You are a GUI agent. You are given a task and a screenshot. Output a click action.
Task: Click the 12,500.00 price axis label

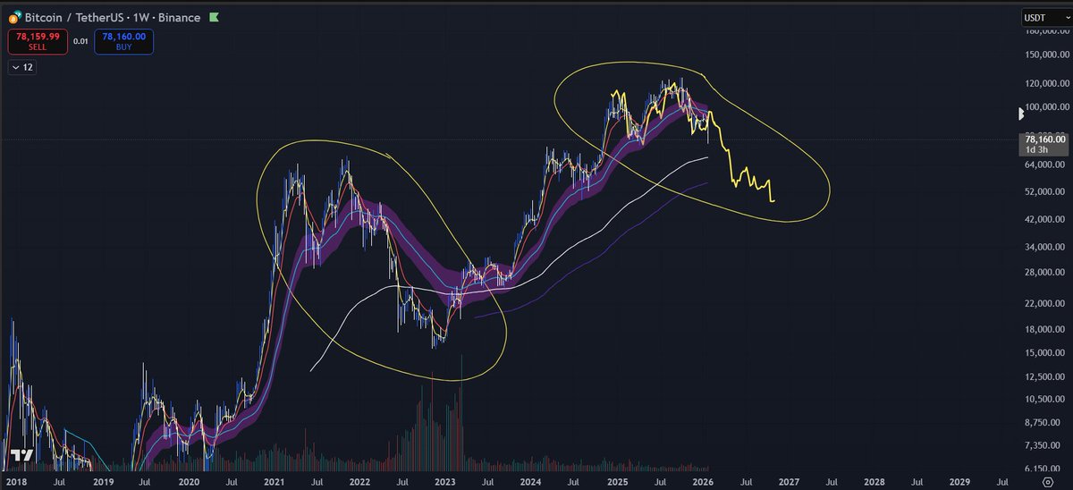(1045, 376)
